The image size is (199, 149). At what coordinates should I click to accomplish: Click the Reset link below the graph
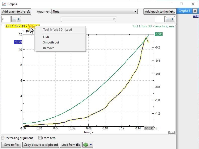click(171, 132)
